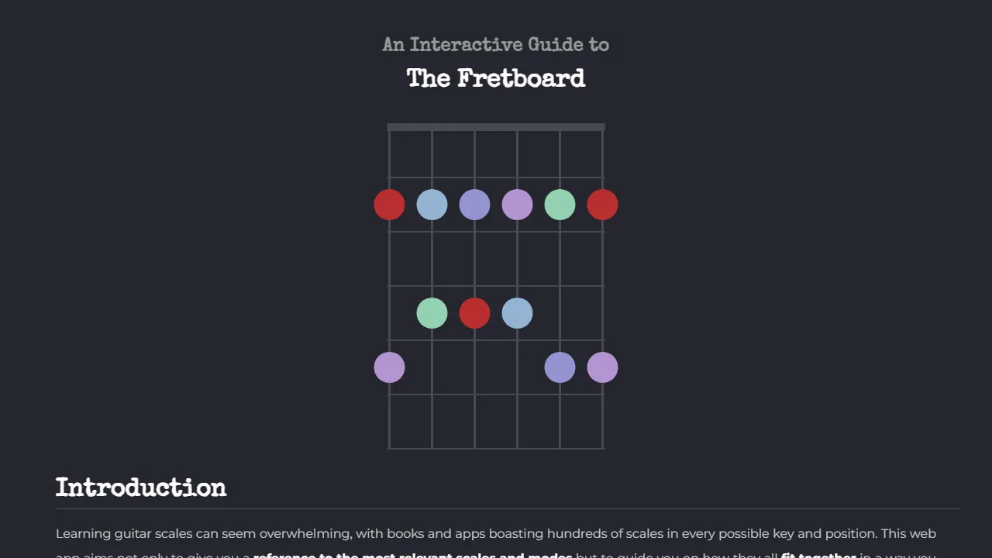Select the blue note dot on the A string
The width and height of the screenshot is (992, 558).
point(432,205)
